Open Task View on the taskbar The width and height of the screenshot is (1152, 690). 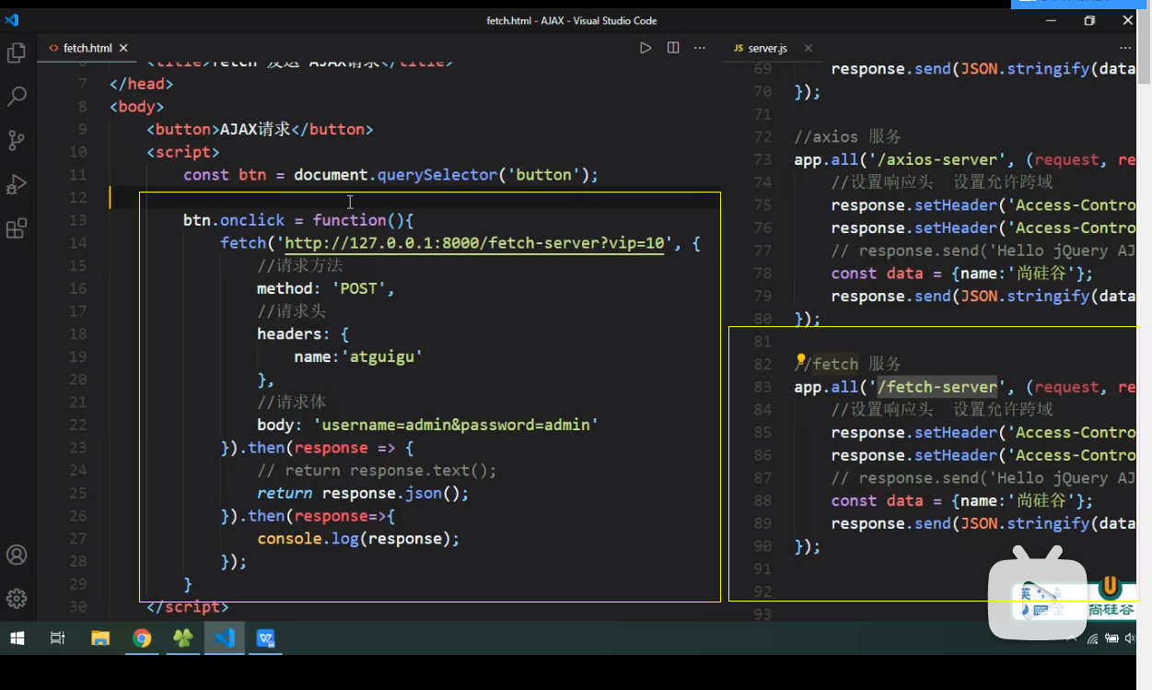click(57, 637)
